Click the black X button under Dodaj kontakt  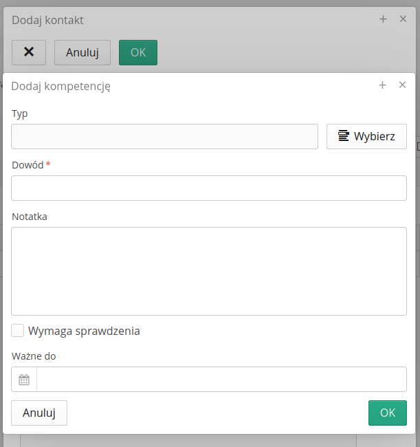[x=29, y=52]
